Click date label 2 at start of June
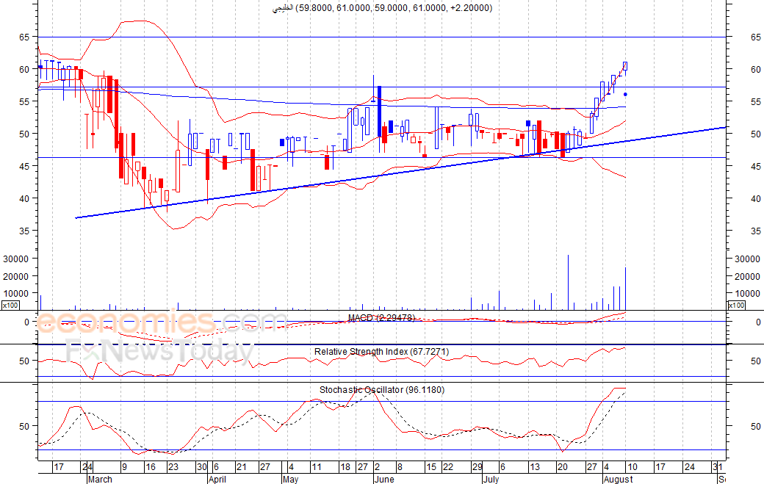 click(x=378, y=467)
